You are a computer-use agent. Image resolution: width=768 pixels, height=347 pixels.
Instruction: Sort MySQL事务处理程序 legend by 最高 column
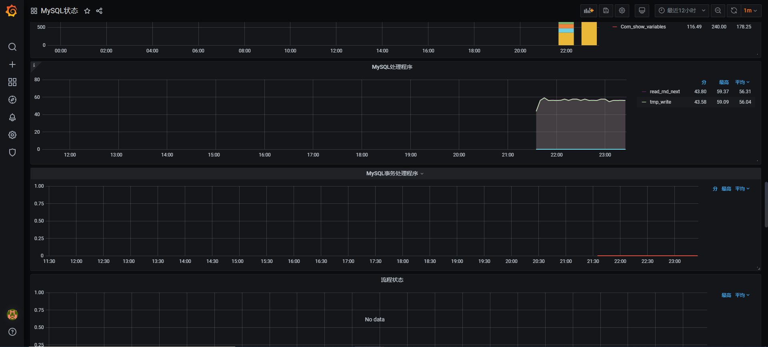point(726,189)
